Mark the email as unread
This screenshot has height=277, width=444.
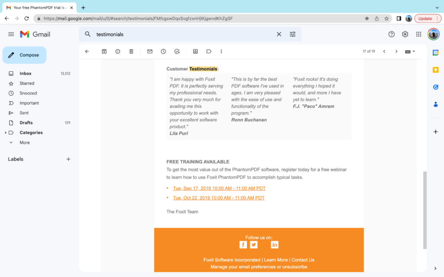[x=150, y=52]
